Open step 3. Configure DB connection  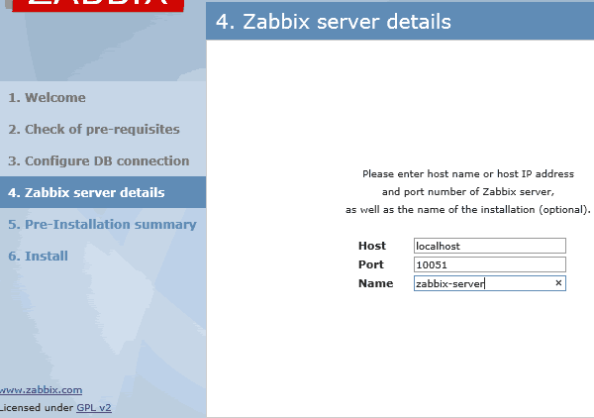(98, 161)
